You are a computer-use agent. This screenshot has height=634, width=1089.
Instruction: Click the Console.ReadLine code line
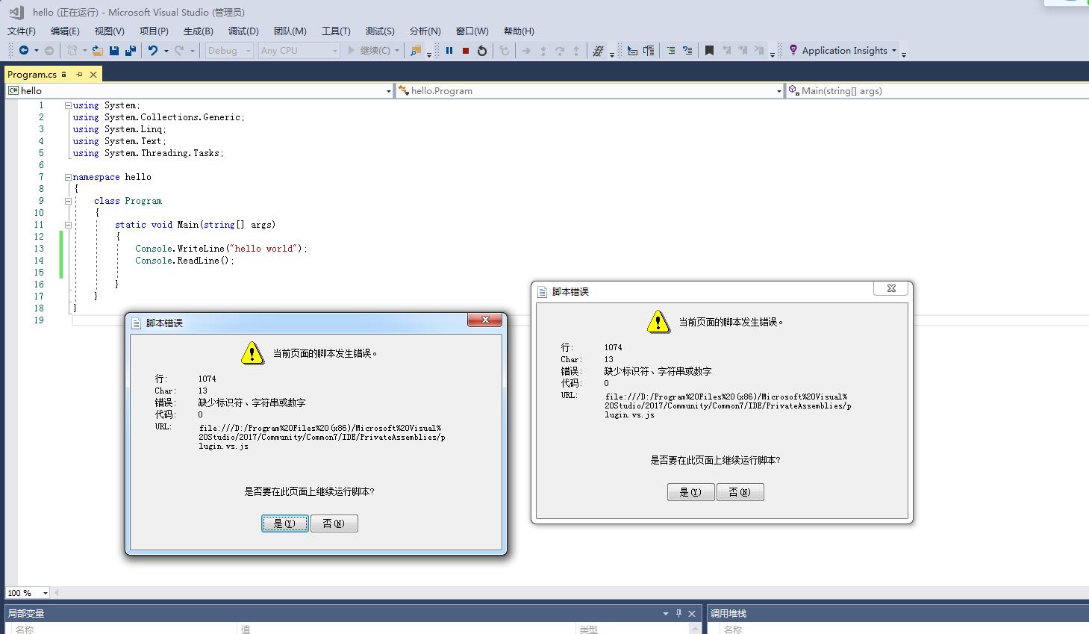point(184,261)
